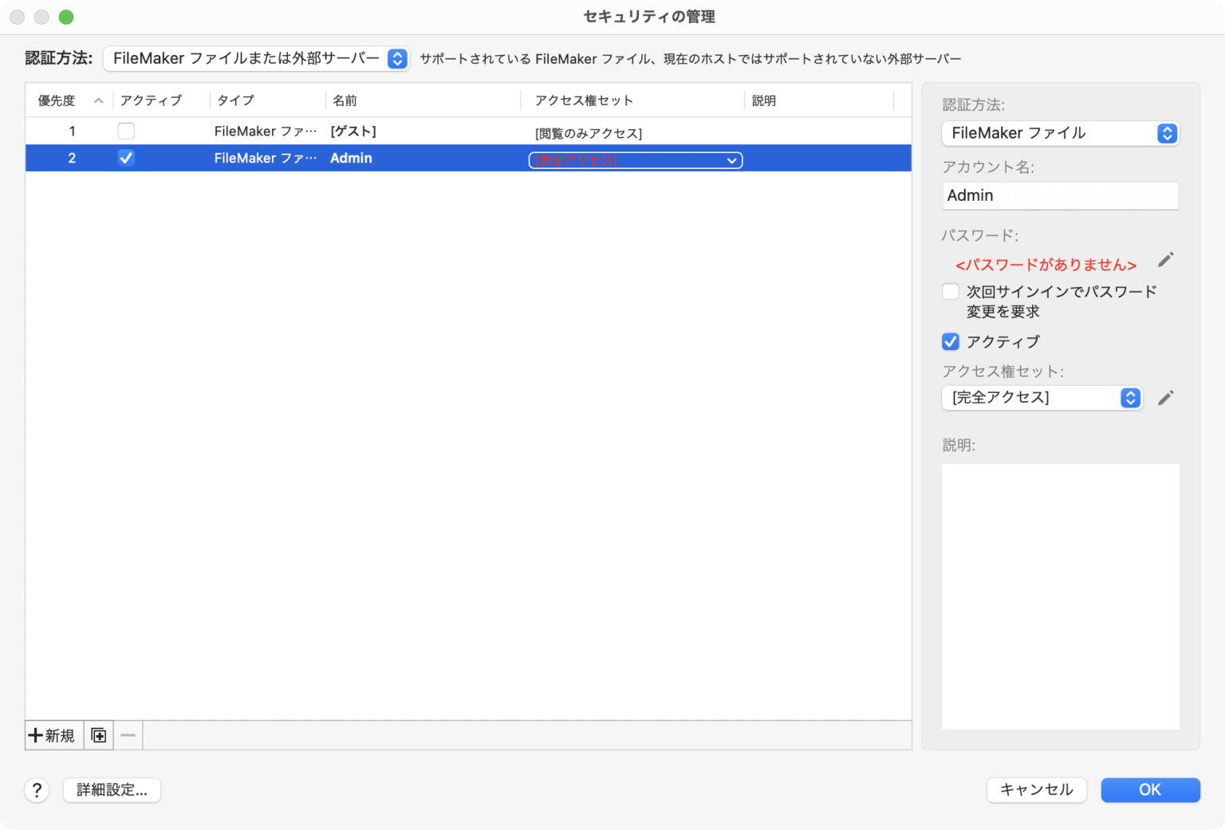Click the OK button
The height and width of the screenshot is (830, 1225).
[1150, 790]
